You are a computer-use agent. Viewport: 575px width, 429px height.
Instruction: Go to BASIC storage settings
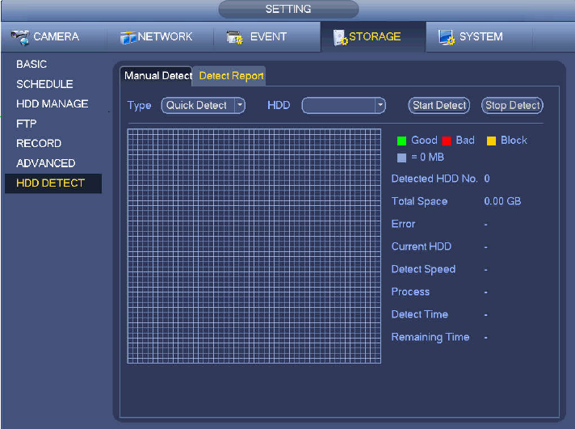tap(31, 64)
